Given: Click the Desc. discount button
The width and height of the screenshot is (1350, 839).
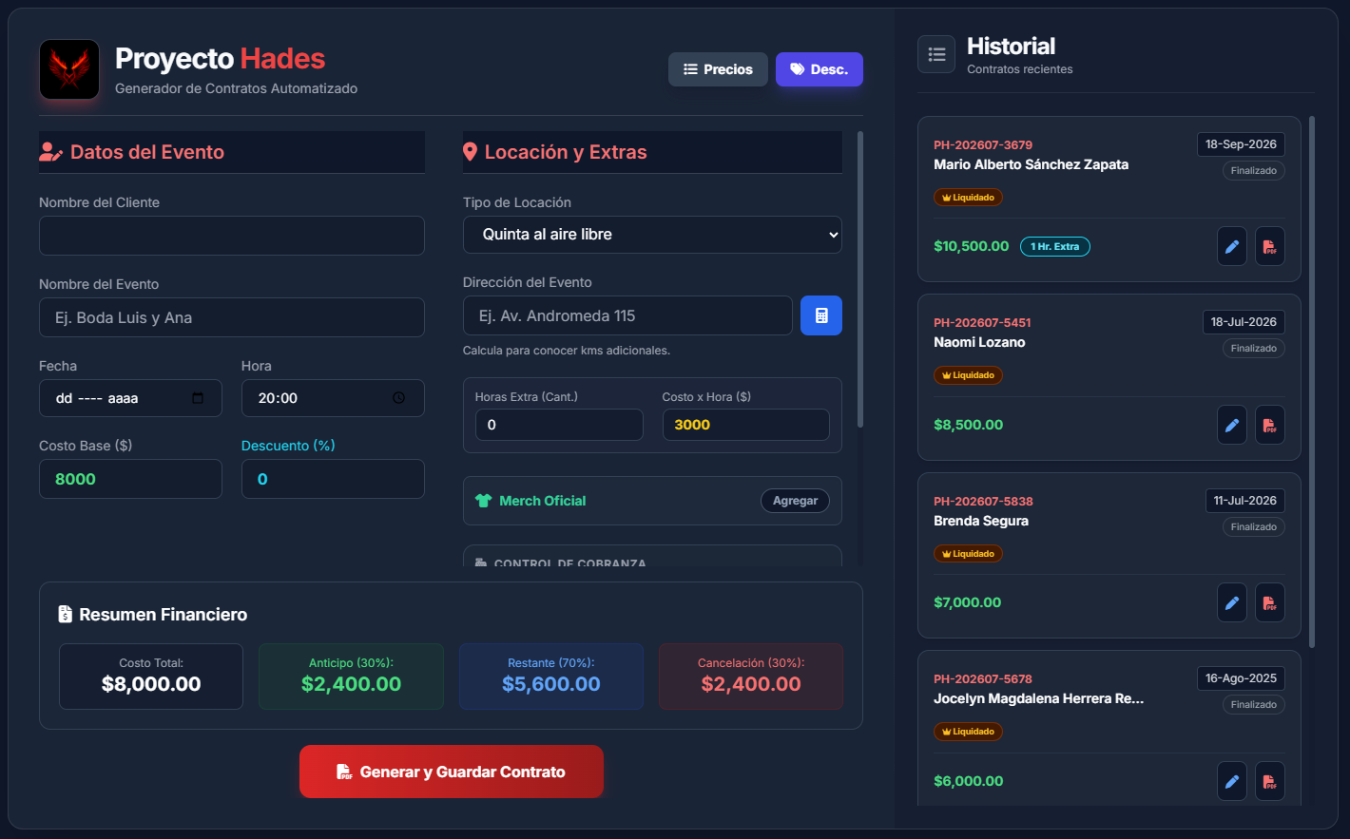Looking at the screenshot, I should click(820, 69).
